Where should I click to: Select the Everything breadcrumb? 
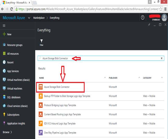point(55,18)
